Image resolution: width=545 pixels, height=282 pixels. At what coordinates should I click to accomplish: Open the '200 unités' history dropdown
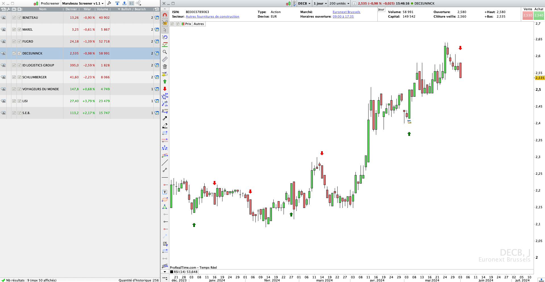tap(339, 3)
